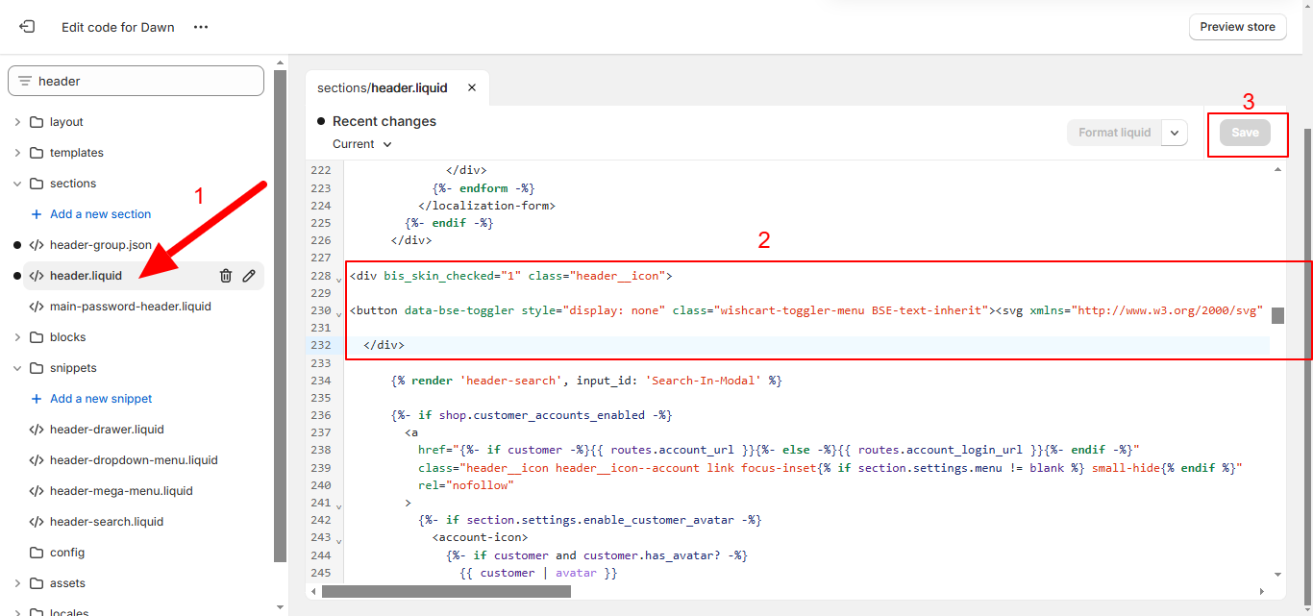This screenshot has width=1313, height=616.
Task: Fold the code block at line 241
Action: click(x=338, y=505)
